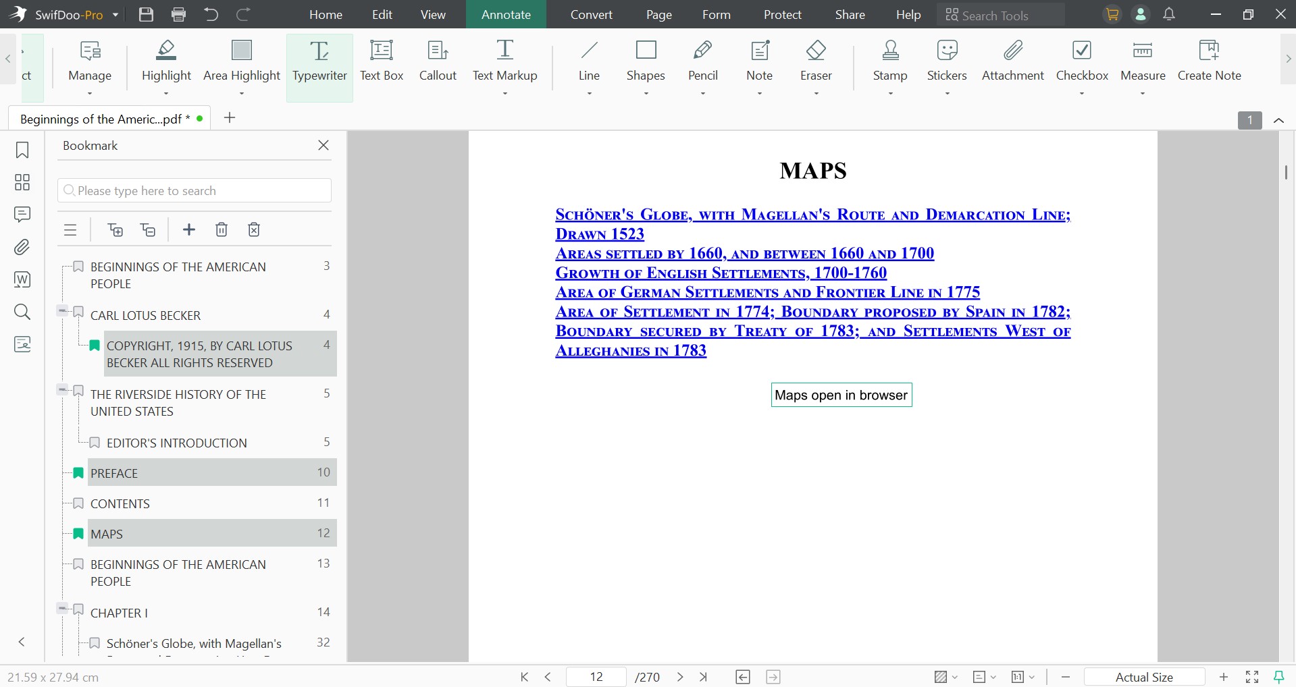Screen dimensions: 1296x687
Task: Add a Note annotation
Action: (x=759, y=61)
